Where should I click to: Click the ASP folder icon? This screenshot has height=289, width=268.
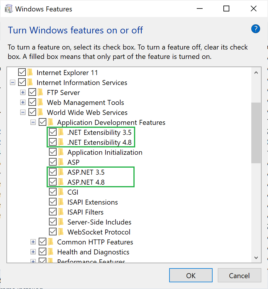[61, 162]
